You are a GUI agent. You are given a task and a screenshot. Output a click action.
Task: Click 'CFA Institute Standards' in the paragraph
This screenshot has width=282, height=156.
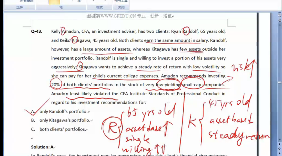pos(145,94)
